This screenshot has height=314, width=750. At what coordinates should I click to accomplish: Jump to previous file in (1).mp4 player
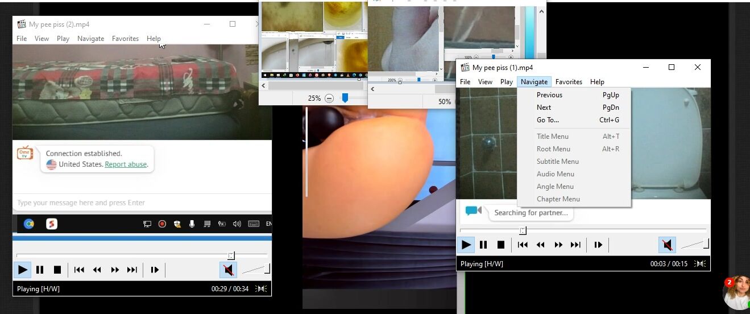tap(523, 245)
